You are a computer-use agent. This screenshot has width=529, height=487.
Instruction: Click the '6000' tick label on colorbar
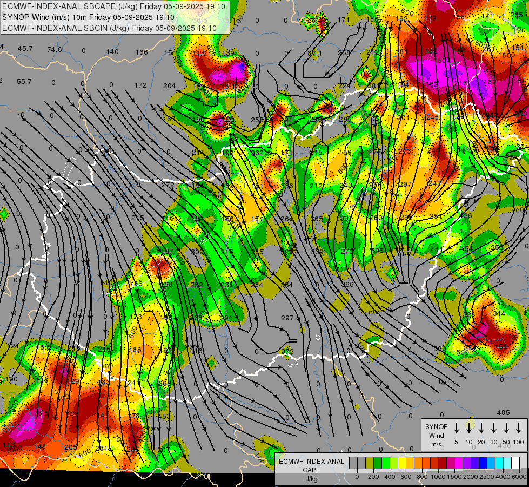tap(519, 477)
